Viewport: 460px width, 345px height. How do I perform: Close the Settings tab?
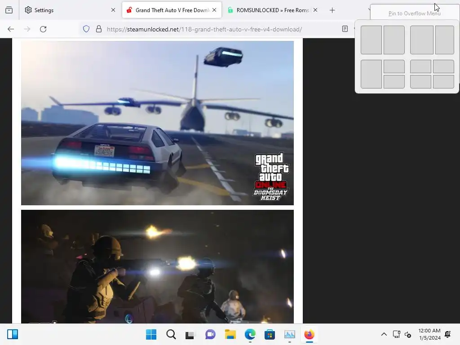[113, 10]
